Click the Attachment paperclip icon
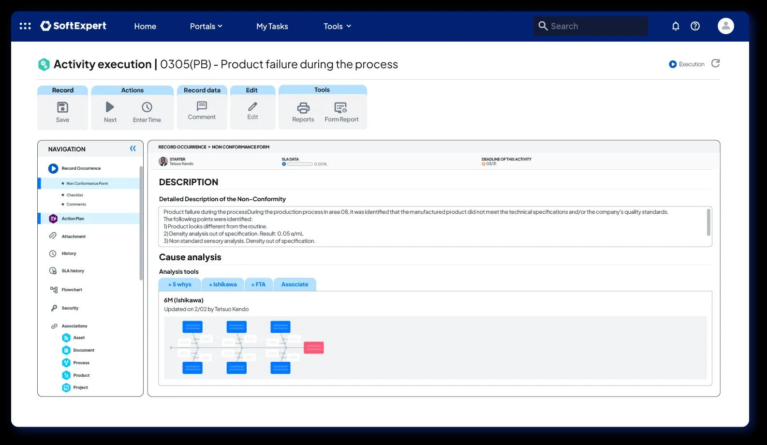 [x=53, y=236]
